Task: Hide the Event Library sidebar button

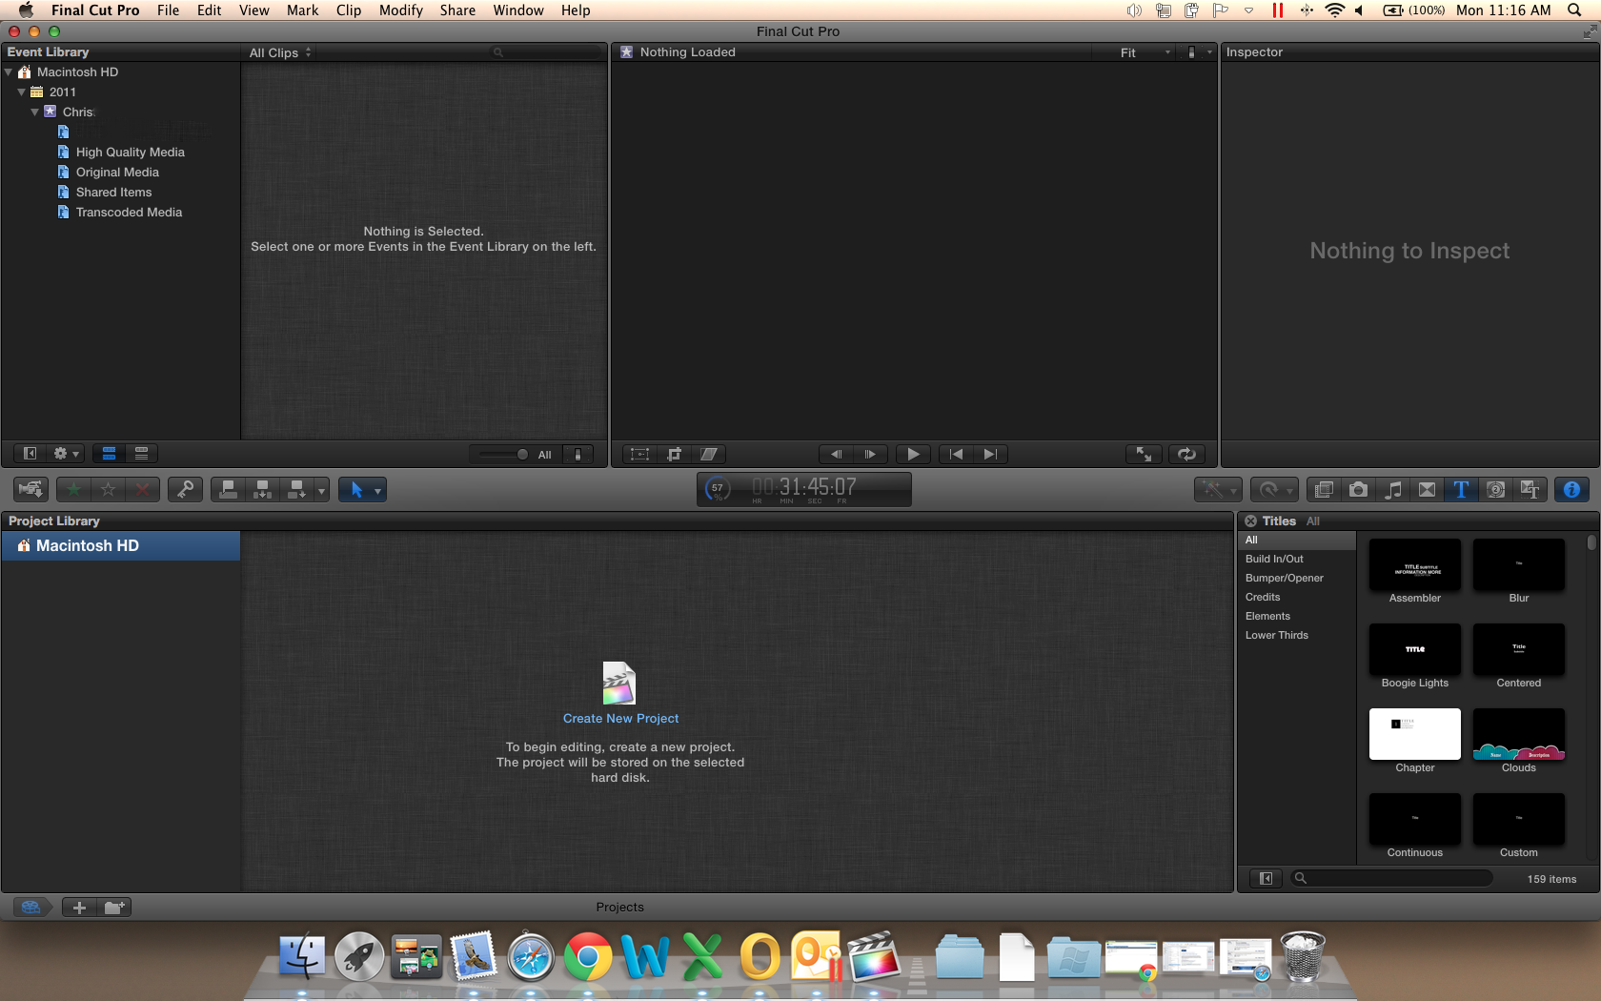Action: tap(30, 454)
